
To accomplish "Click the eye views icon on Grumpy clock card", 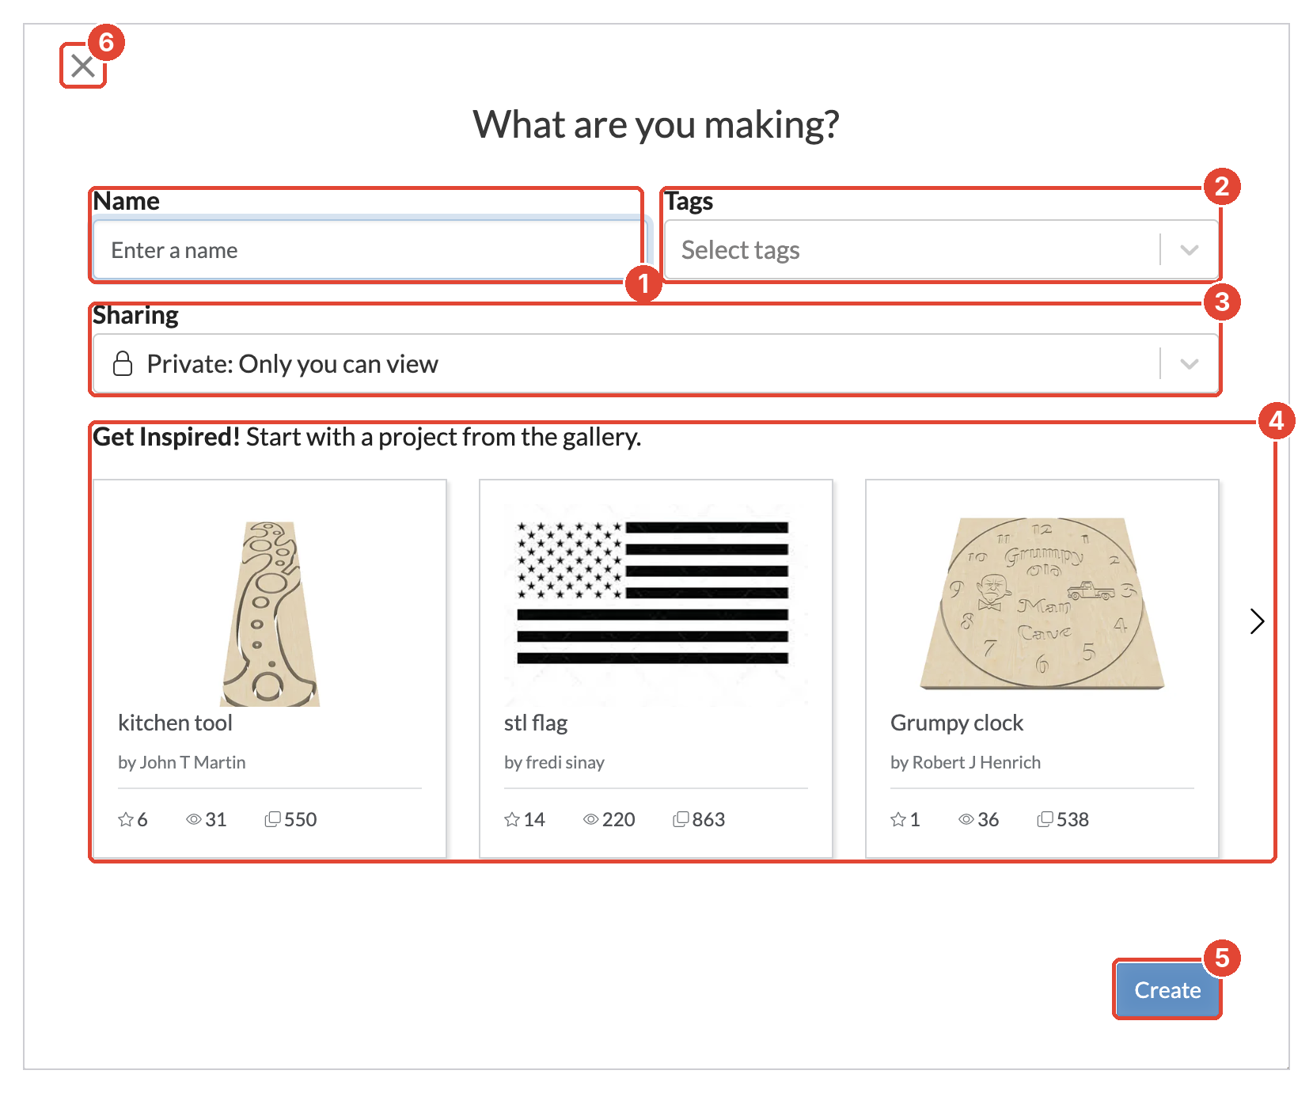I will click(966, 819).
